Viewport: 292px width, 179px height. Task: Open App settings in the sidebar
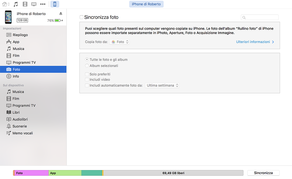tap(16, 42)
